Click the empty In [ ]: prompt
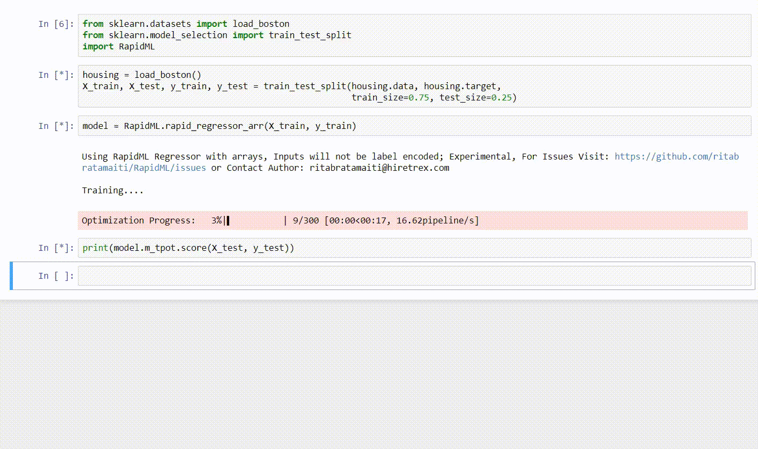Screen dimensions: 758x449 click(56, 276)
